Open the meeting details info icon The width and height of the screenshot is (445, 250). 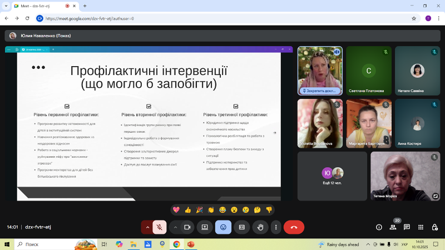pyautogui.click(x=379, y=227)
